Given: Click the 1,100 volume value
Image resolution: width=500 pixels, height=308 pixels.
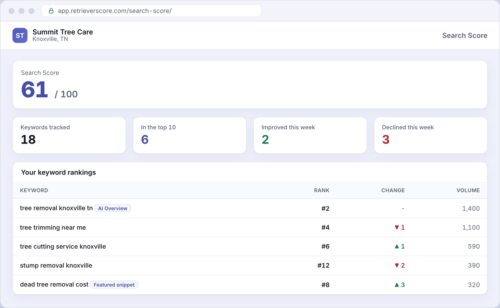Looking at the screenshot, I should coord(471,227).
